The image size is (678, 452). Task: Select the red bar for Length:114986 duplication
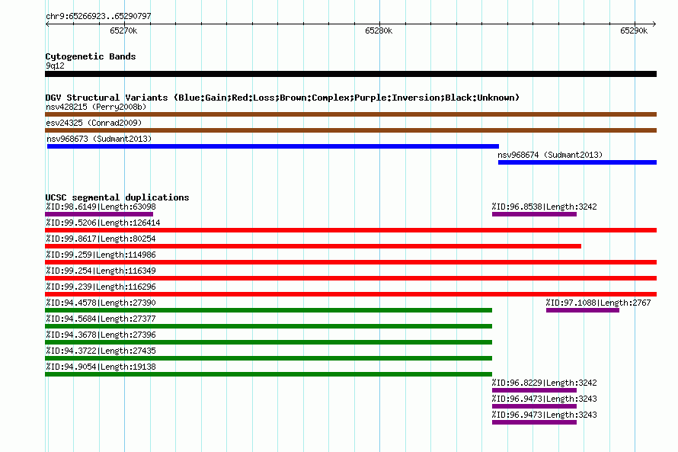coord(350,262)
